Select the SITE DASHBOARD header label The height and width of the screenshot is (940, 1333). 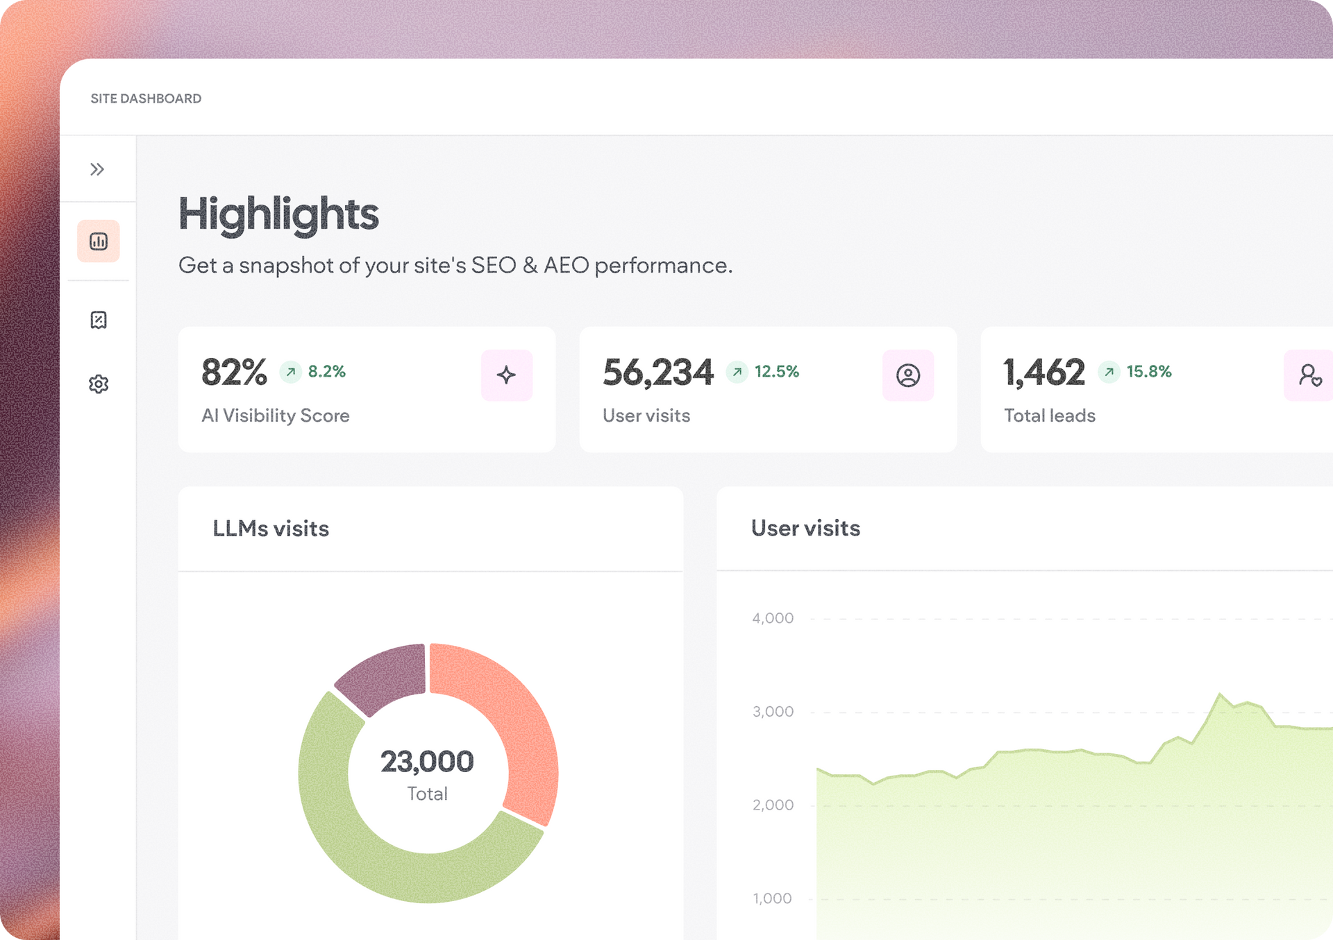coord(146,99)
